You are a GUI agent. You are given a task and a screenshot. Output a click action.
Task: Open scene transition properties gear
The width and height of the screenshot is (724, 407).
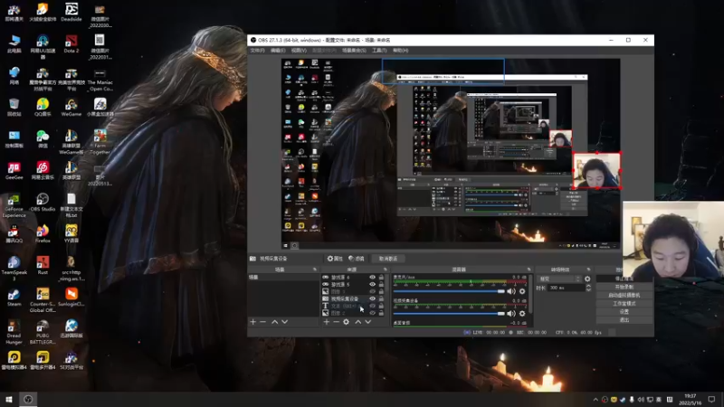point(587,279)
